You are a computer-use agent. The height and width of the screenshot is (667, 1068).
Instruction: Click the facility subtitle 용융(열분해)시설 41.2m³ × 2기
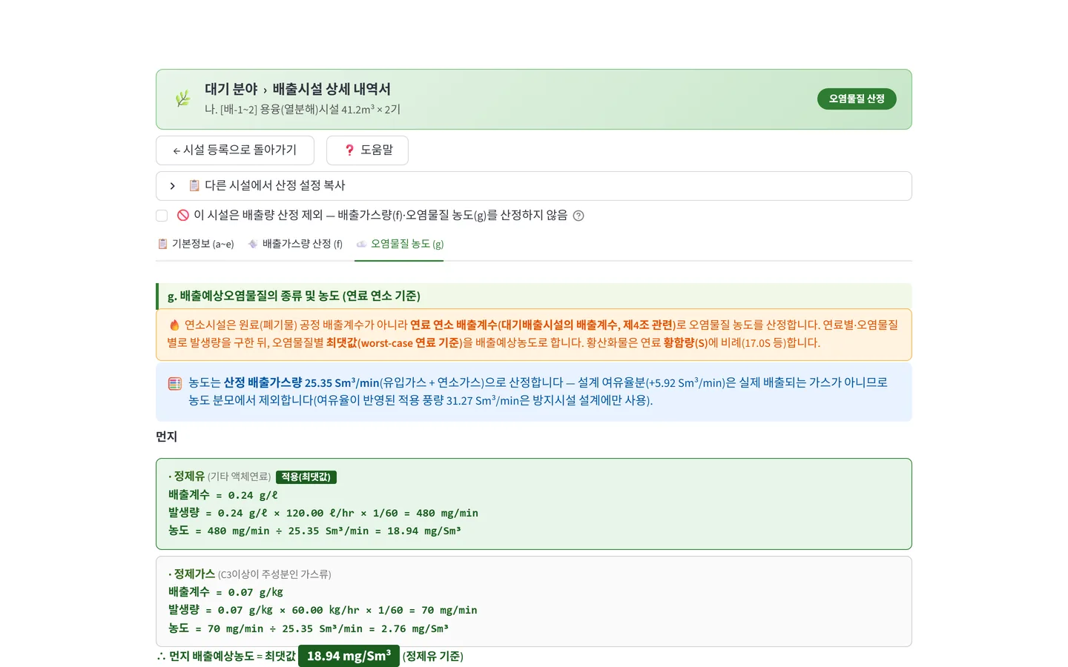[x=303, y=110]
